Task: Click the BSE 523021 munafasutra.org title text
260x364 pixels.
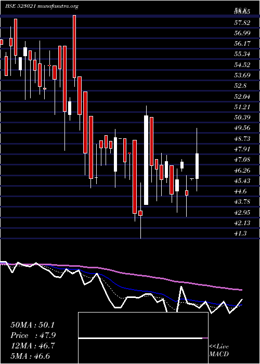Action: point(42,6)
